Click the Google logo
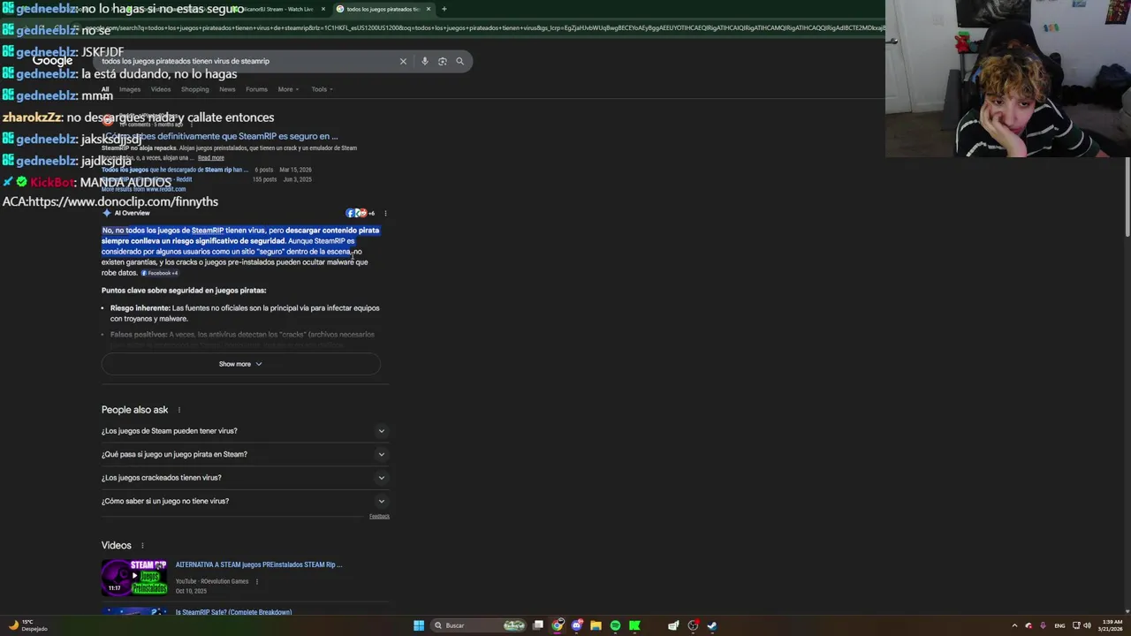The image size is (1131, 636). click(x=53, y=61)
